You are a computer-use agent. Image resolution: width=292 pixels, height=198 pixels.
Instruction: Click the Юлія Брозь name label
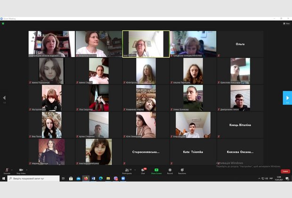click(131, 82)
